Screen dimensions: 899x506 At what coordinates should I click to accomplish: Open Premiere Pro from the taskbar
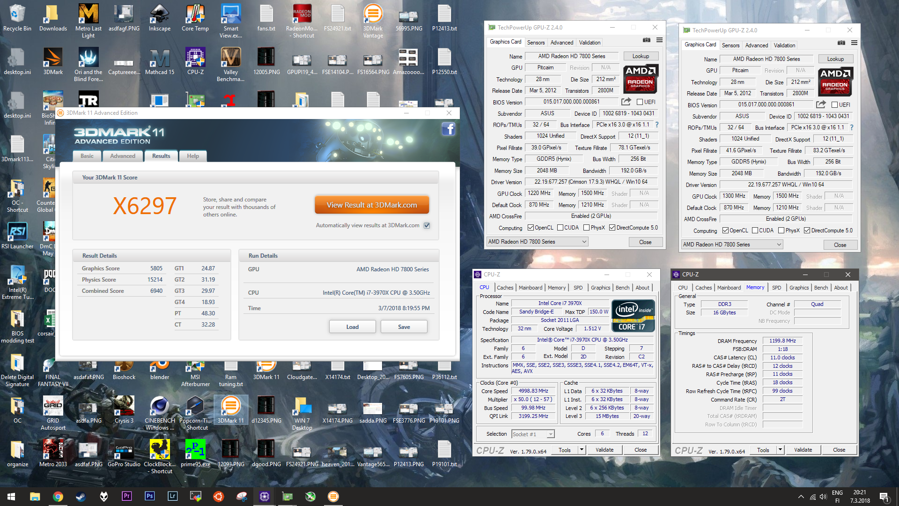[x=126, y=497]
